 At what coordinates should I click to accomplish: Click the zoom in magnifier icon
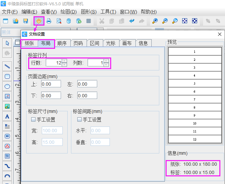[155, 21]
